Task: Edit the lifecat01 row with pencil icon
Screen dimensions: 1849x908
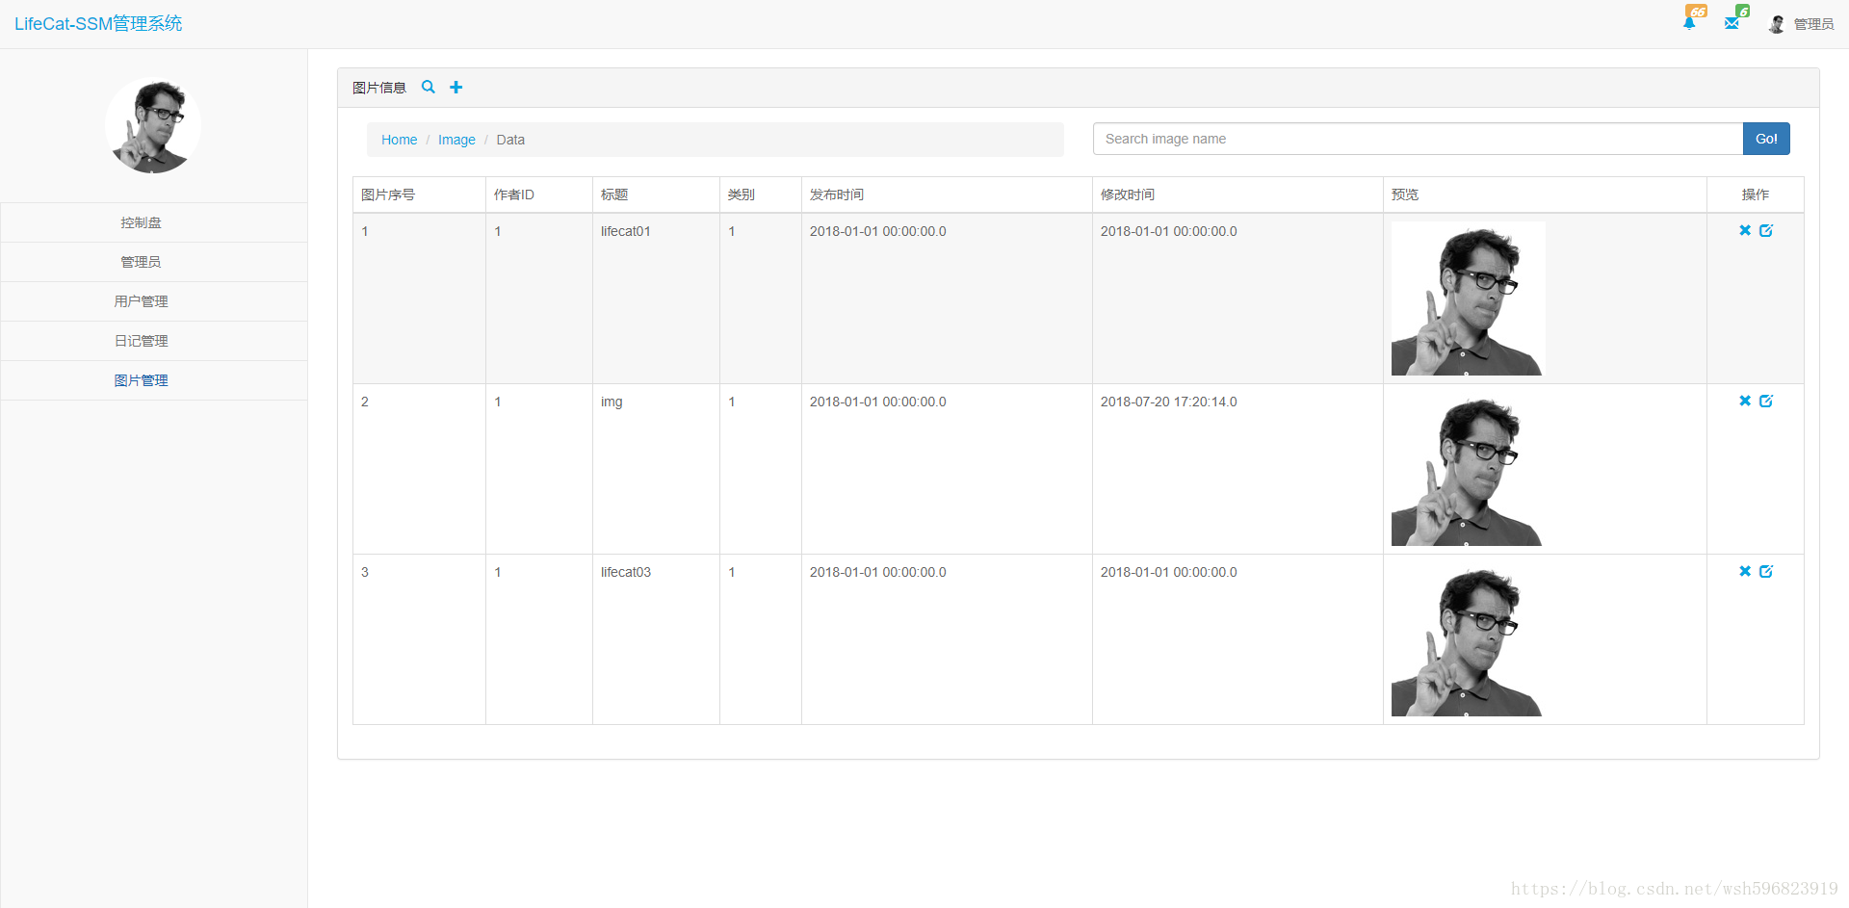Action: click(1766, 230)
